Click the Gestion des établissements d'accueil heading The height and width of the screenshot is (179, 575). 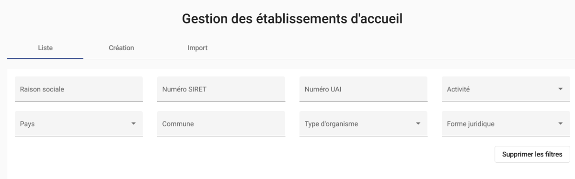[292, 19]
